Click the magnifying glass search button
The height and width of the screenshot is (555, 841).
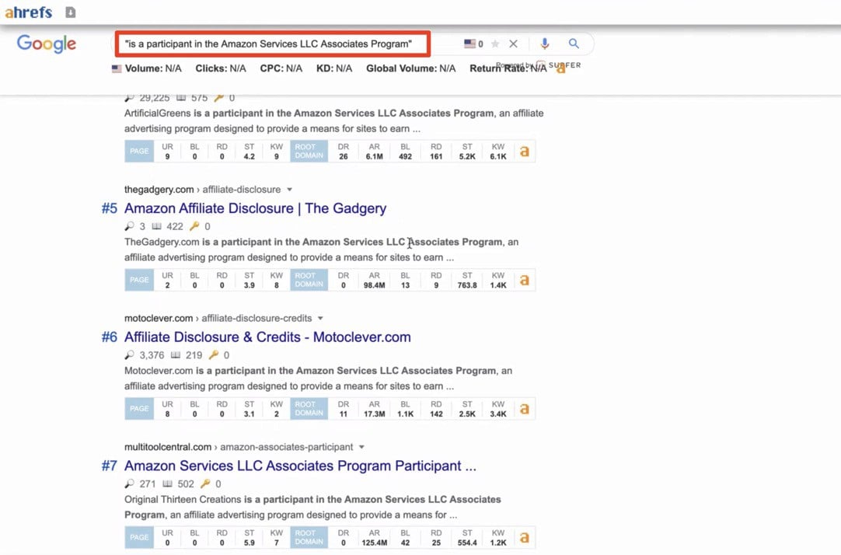pos(574,44)
